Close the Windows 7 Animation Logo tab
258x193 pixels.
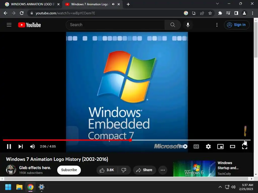(x=119, y=4)
